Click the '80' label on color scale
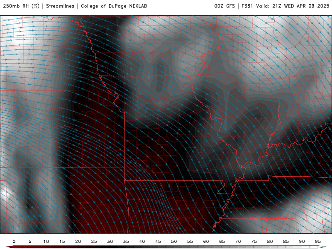Viewport: 332px width, 249px height. (270, 242)
